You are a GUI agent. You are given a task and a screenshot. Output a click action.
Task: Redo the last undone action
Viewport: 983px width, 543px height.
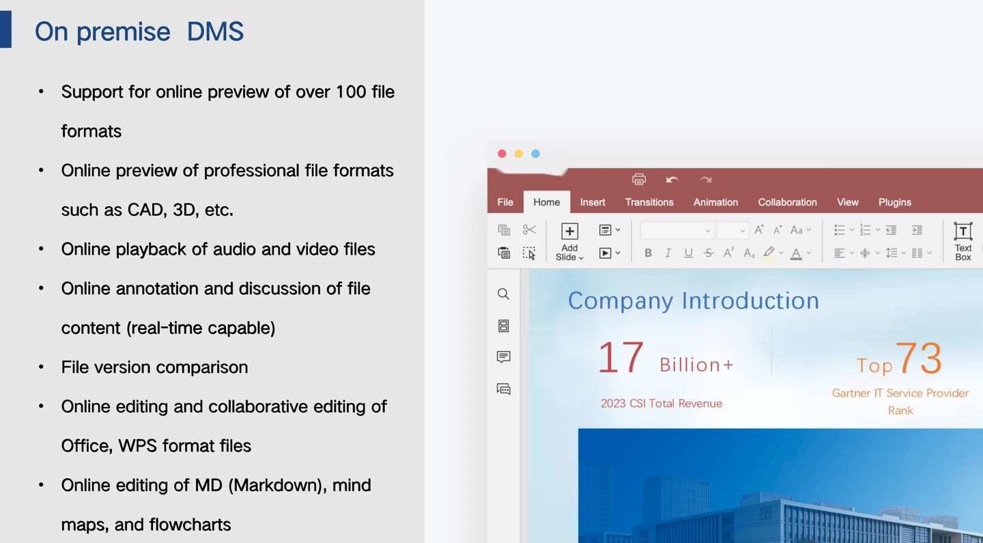706,180
